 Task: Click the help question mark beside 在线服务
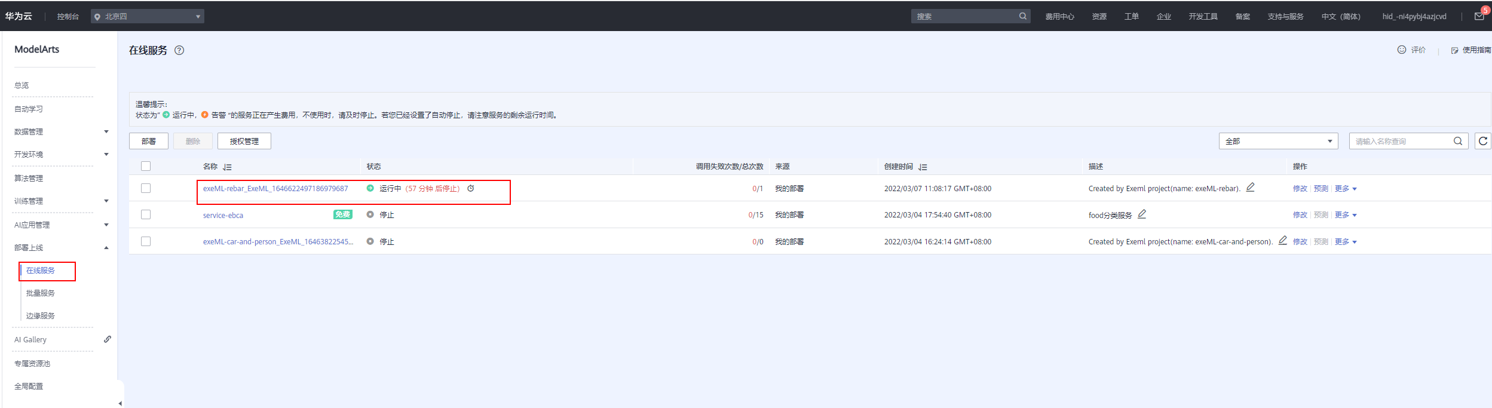click(x=179, y=50)
